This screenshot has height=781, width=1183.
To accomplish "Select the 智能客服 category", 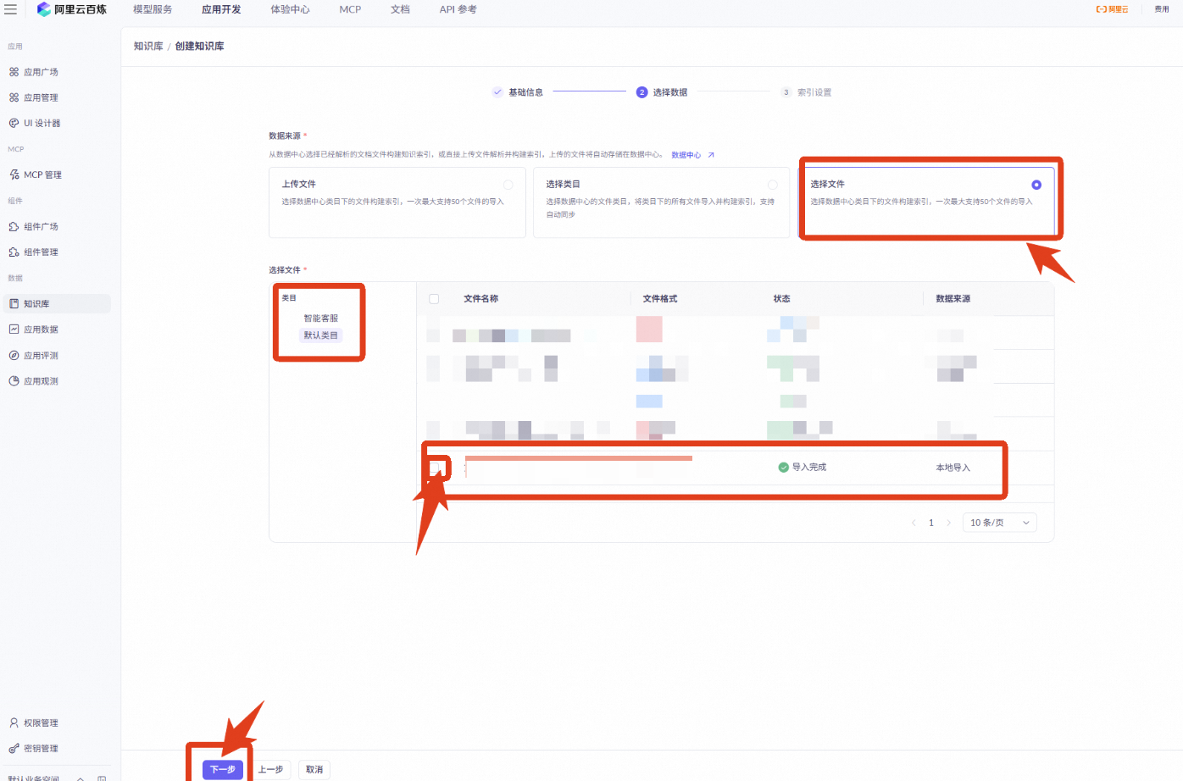I will coord(321,318).
